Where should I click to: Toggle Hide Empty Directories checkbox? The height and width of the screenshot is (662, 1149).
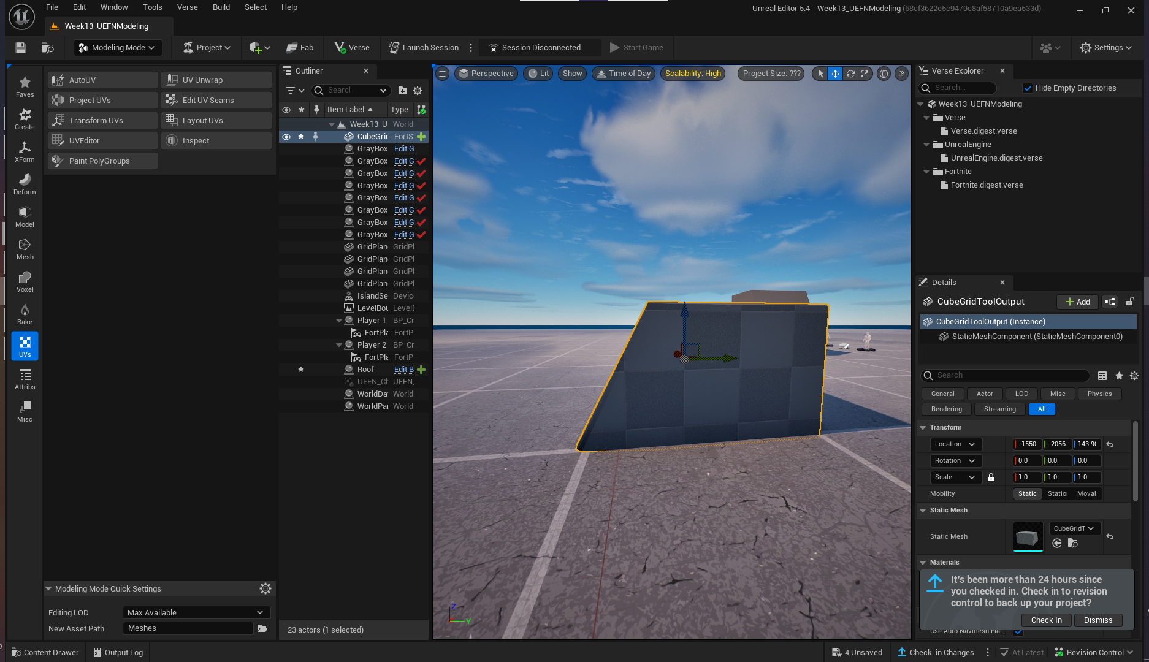pyautogui.click(x=1028, y=88)
